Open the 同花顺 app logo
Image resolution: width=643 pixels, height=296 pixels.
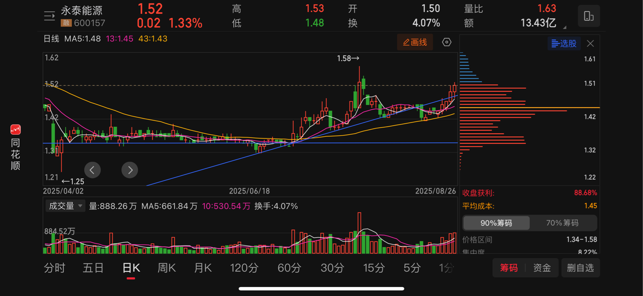pos(15,129)
